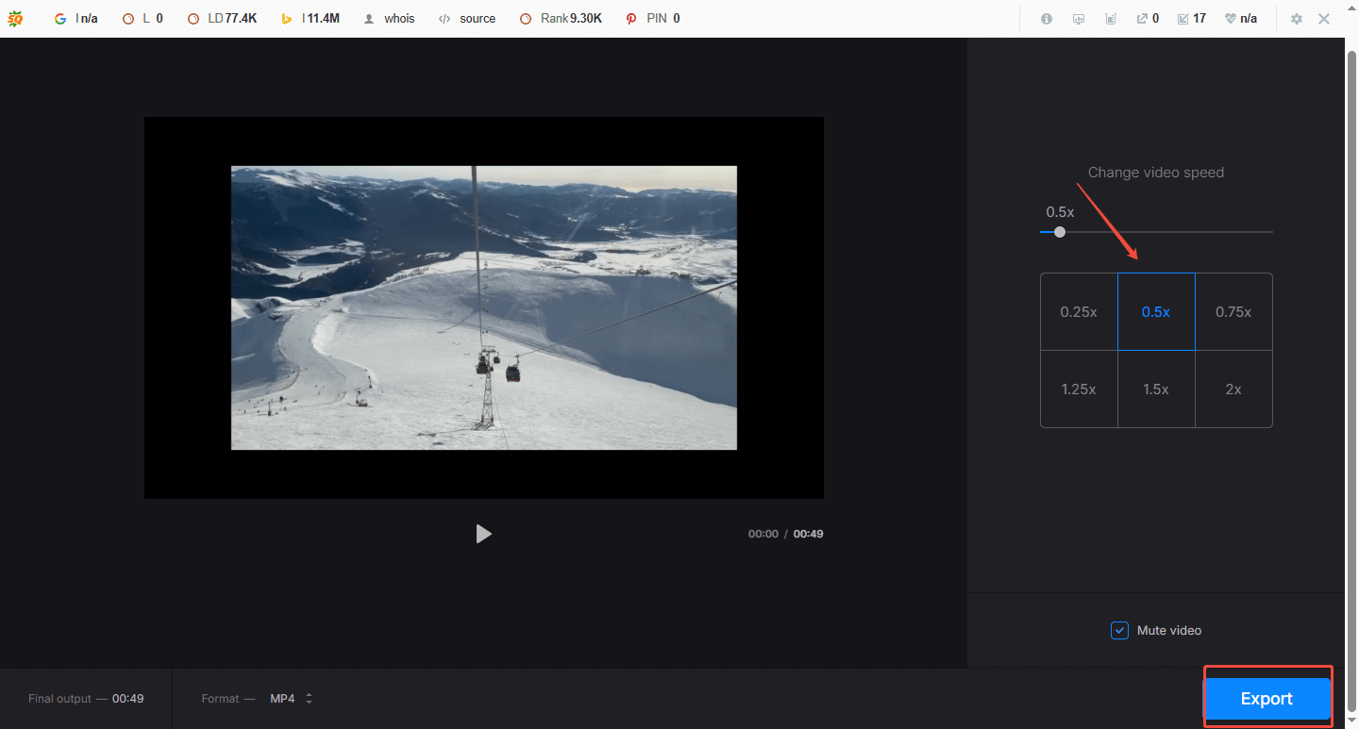Open the Bing index 11.4M parameter
The height and width of the screenshot is (729, 1359).
pos(310,18)
